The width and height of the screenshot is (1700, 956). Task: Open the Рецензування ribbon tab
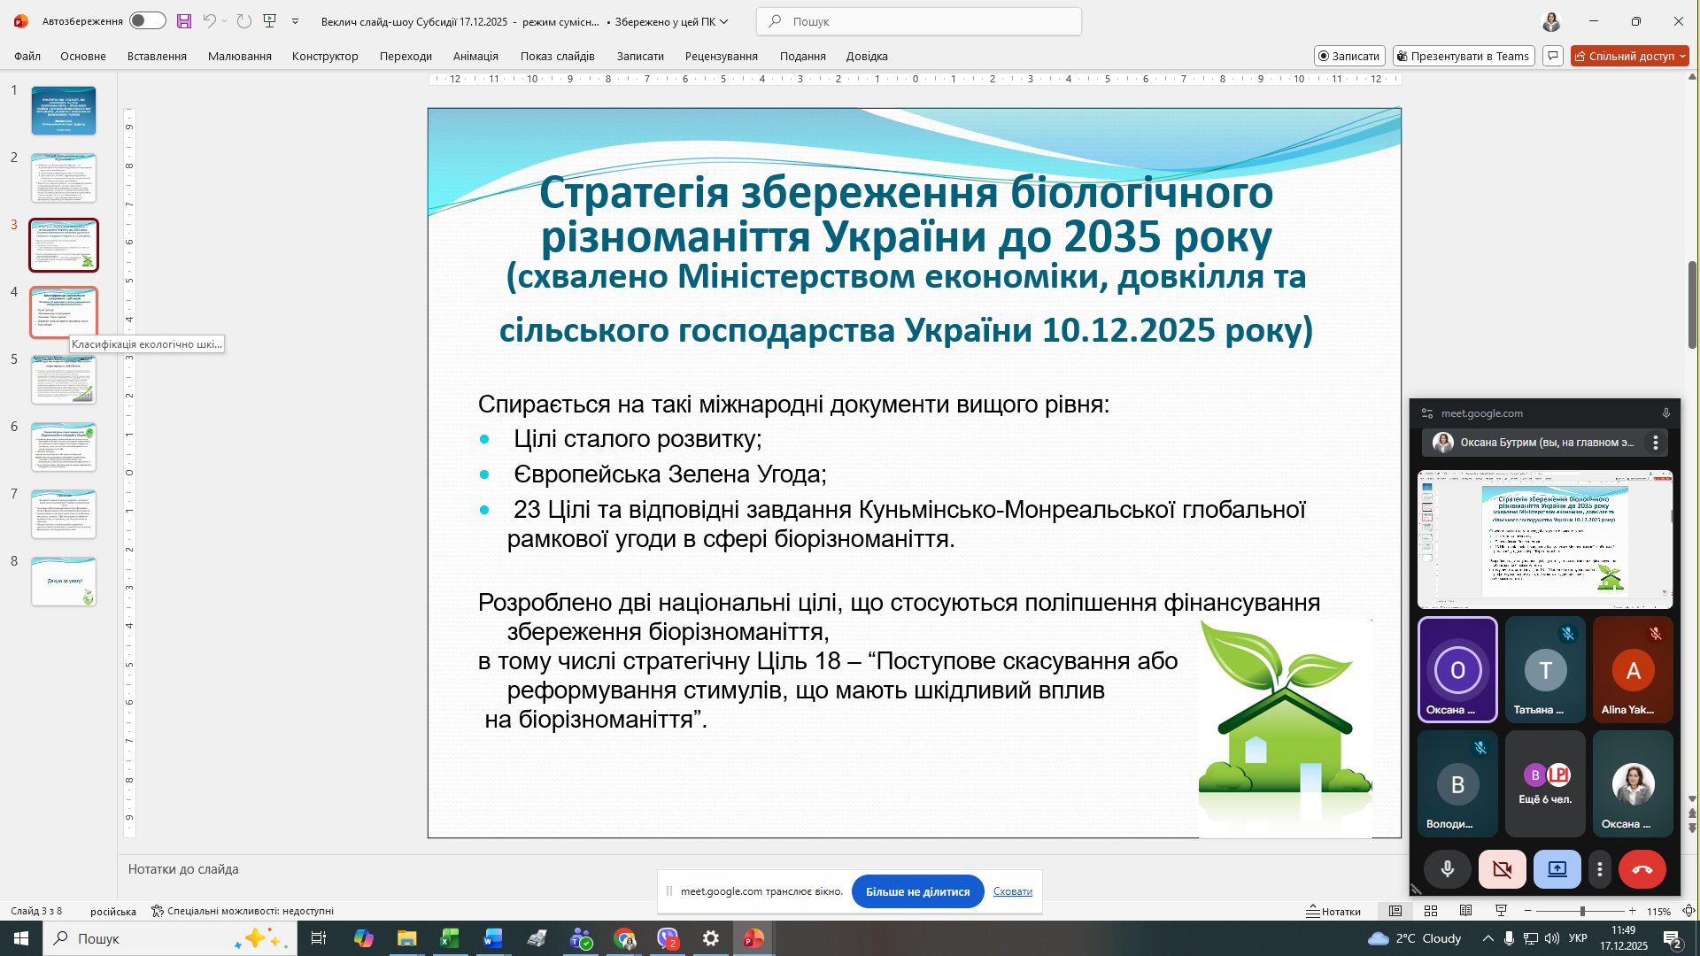pos(721,56)
